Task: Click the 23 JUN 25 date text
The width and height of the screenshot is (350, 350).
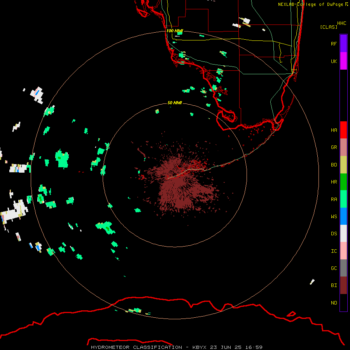Action: [226, 347]
